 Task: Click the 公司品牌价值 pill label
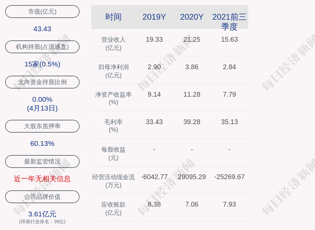coord(42,197)
